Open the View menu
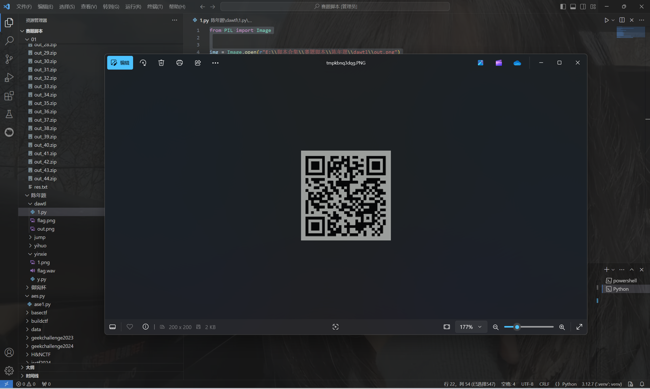 click(89, 7)
